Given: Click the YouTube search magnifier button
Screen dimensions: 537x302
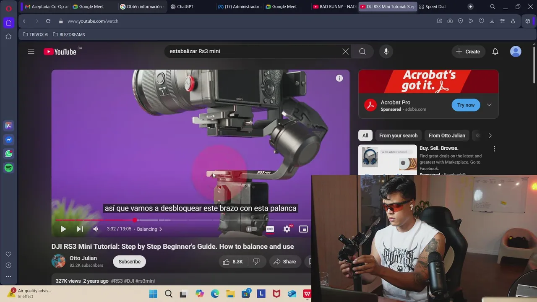Looking at the screenshot, I should [x=362, y=52].
